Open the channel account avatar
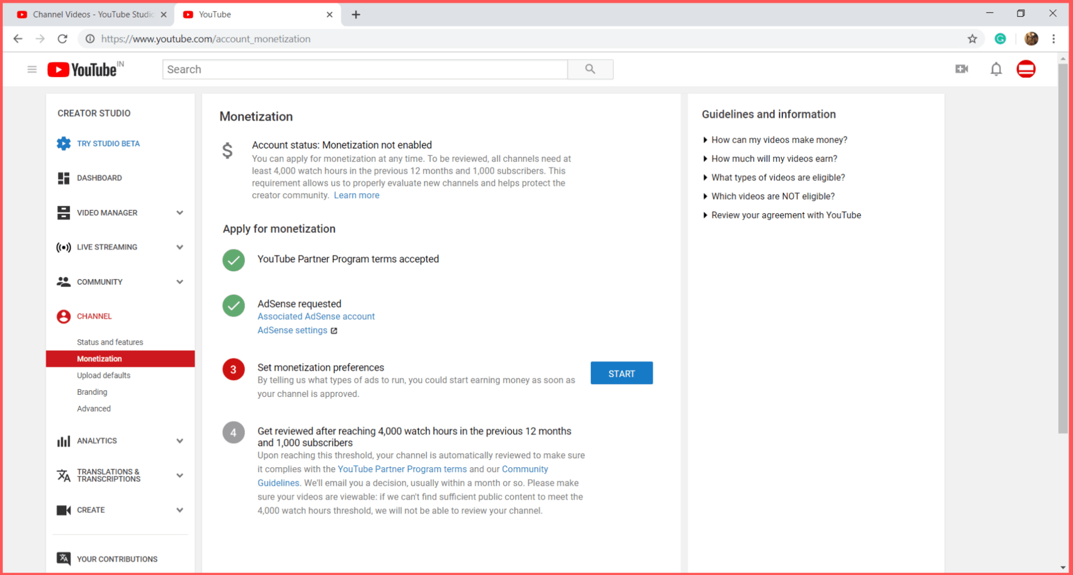This screenshot has width=1073, height=575. (x=1026, y=69)
